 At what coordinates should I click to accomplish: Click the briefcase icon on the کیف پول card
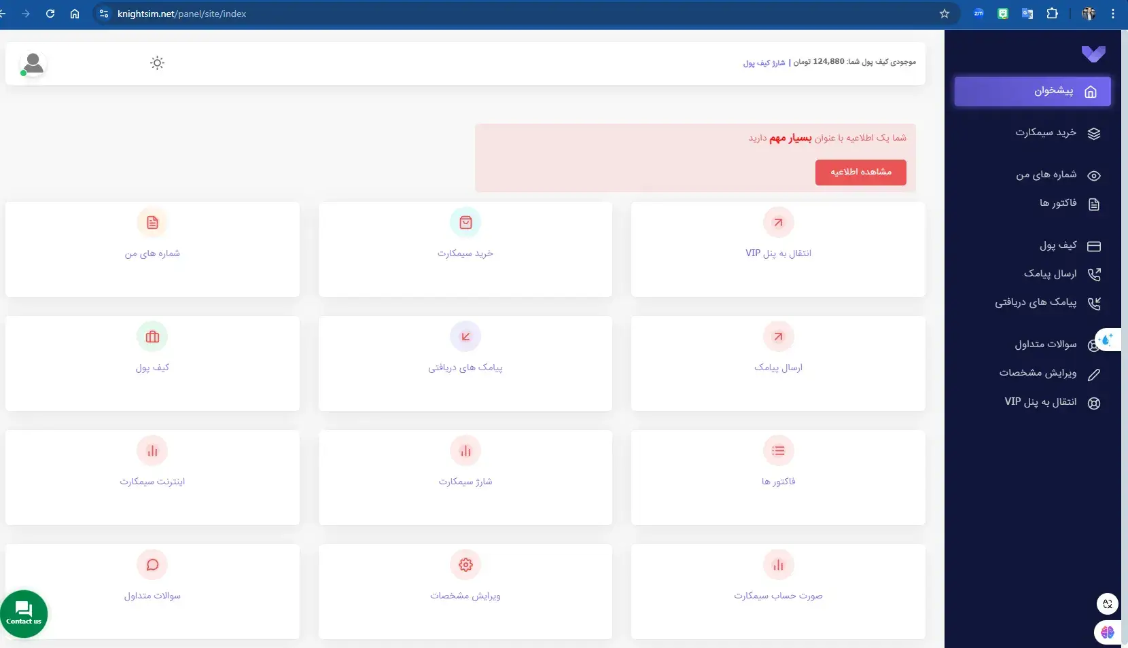[x=152, y=336]
